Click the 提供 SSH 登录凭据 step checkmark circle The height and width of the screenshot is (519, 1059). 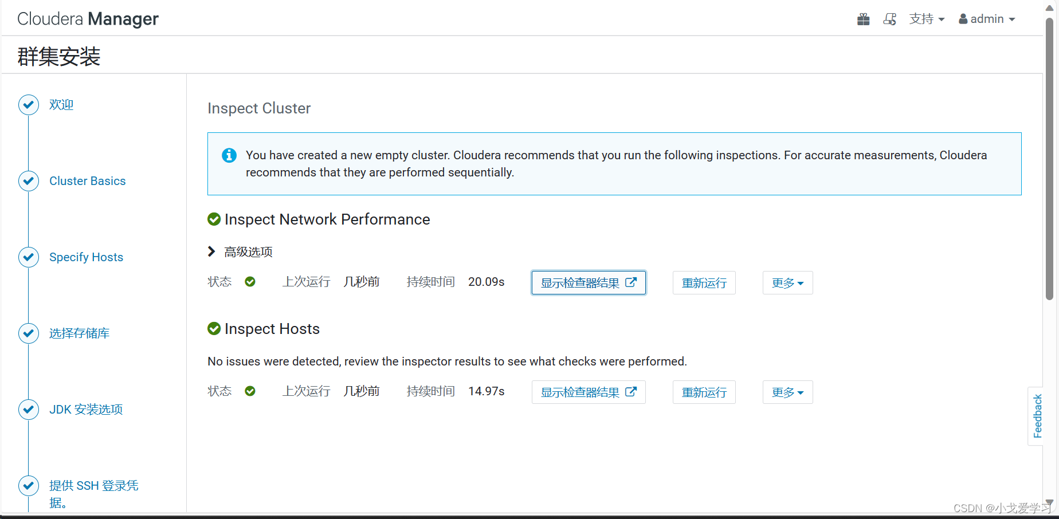(x=29, y=486)
